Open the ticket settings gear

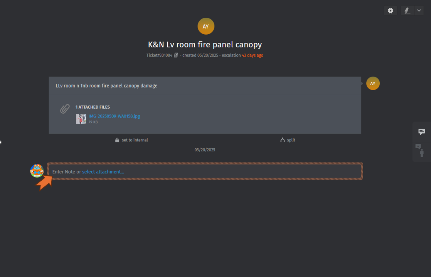click(x=391, y=11)
